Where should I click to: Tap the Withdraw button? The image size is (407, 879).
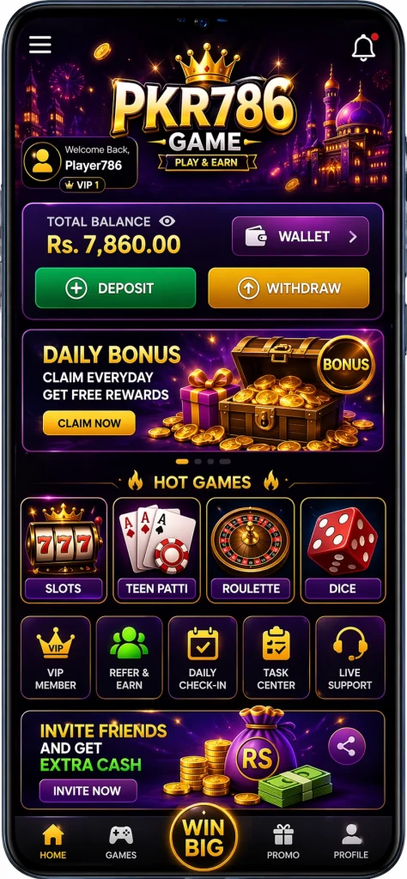pyautogui.click(x=289, y=288)
